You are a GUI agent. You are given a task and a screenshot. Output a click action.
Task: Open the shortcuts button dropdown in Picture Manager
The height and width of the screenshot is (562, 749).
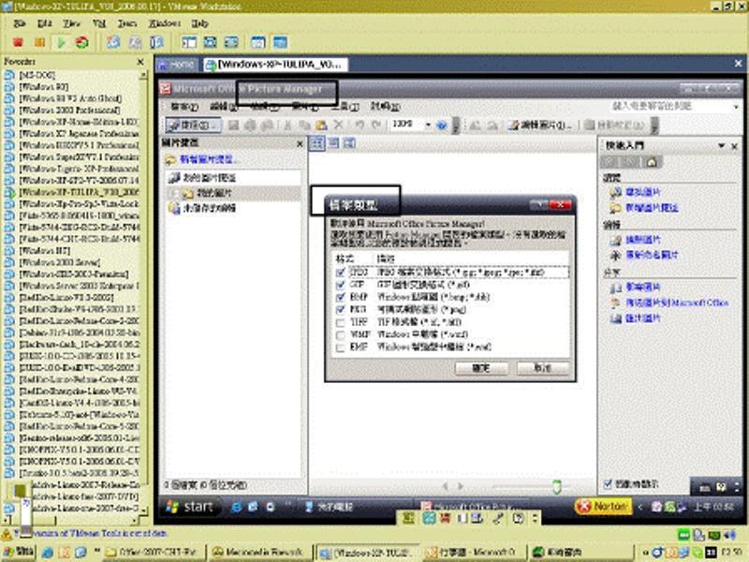pyautogui.click(x=193, y=126)
